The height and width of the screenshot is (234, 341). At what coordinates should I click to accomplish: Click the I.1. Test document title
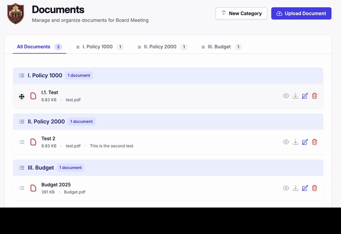coord(49,92)
